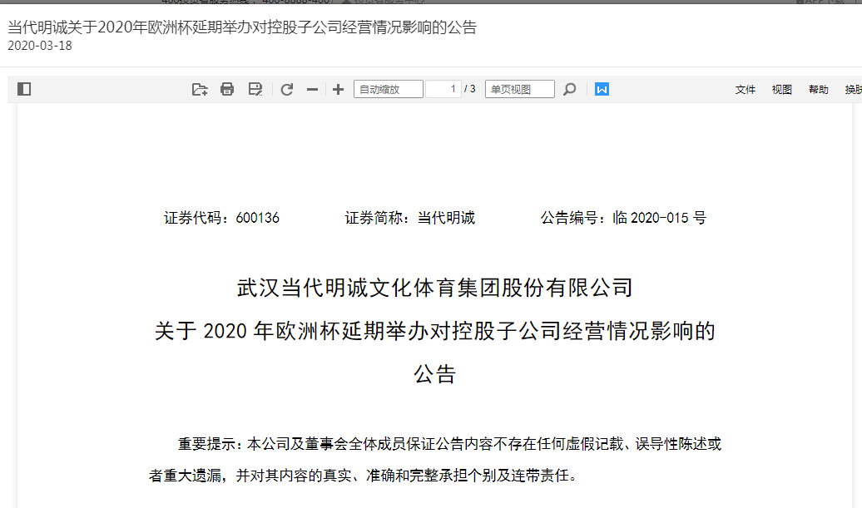Save the PDF with the save icon
862x508 pixels.
pos(255,89)
